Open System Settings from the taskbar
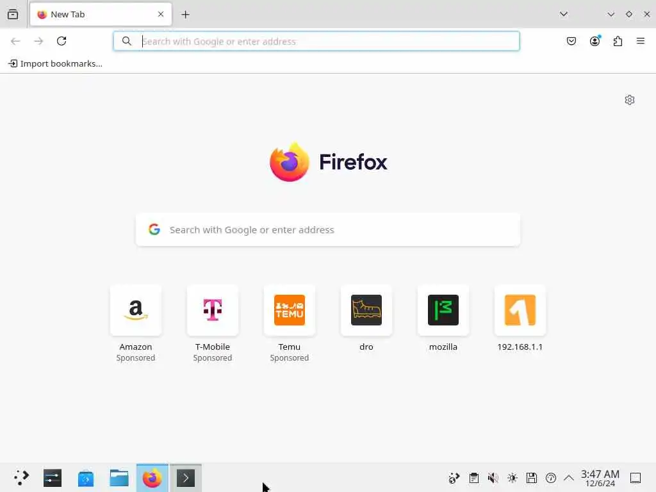 [x=53, y=478]
